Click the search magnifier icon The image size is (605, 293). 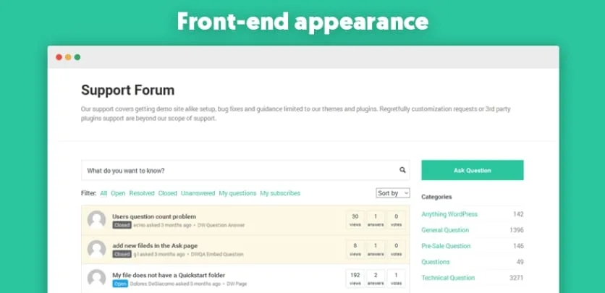pos(402,170)
